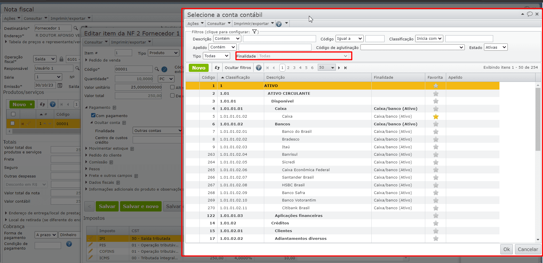The width and height of the screenshot is (543, 263).
Task: Open the Finalidade filter dropdown
Action: [x=303, y=56]
